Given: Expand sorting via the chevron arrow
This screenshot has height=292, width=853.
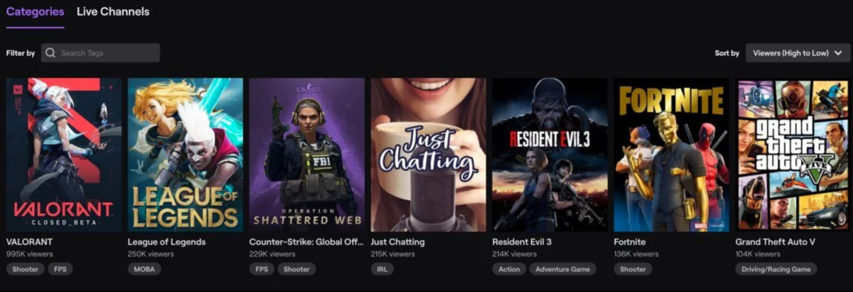Looking at the screenshot, I should click(838, 53).
